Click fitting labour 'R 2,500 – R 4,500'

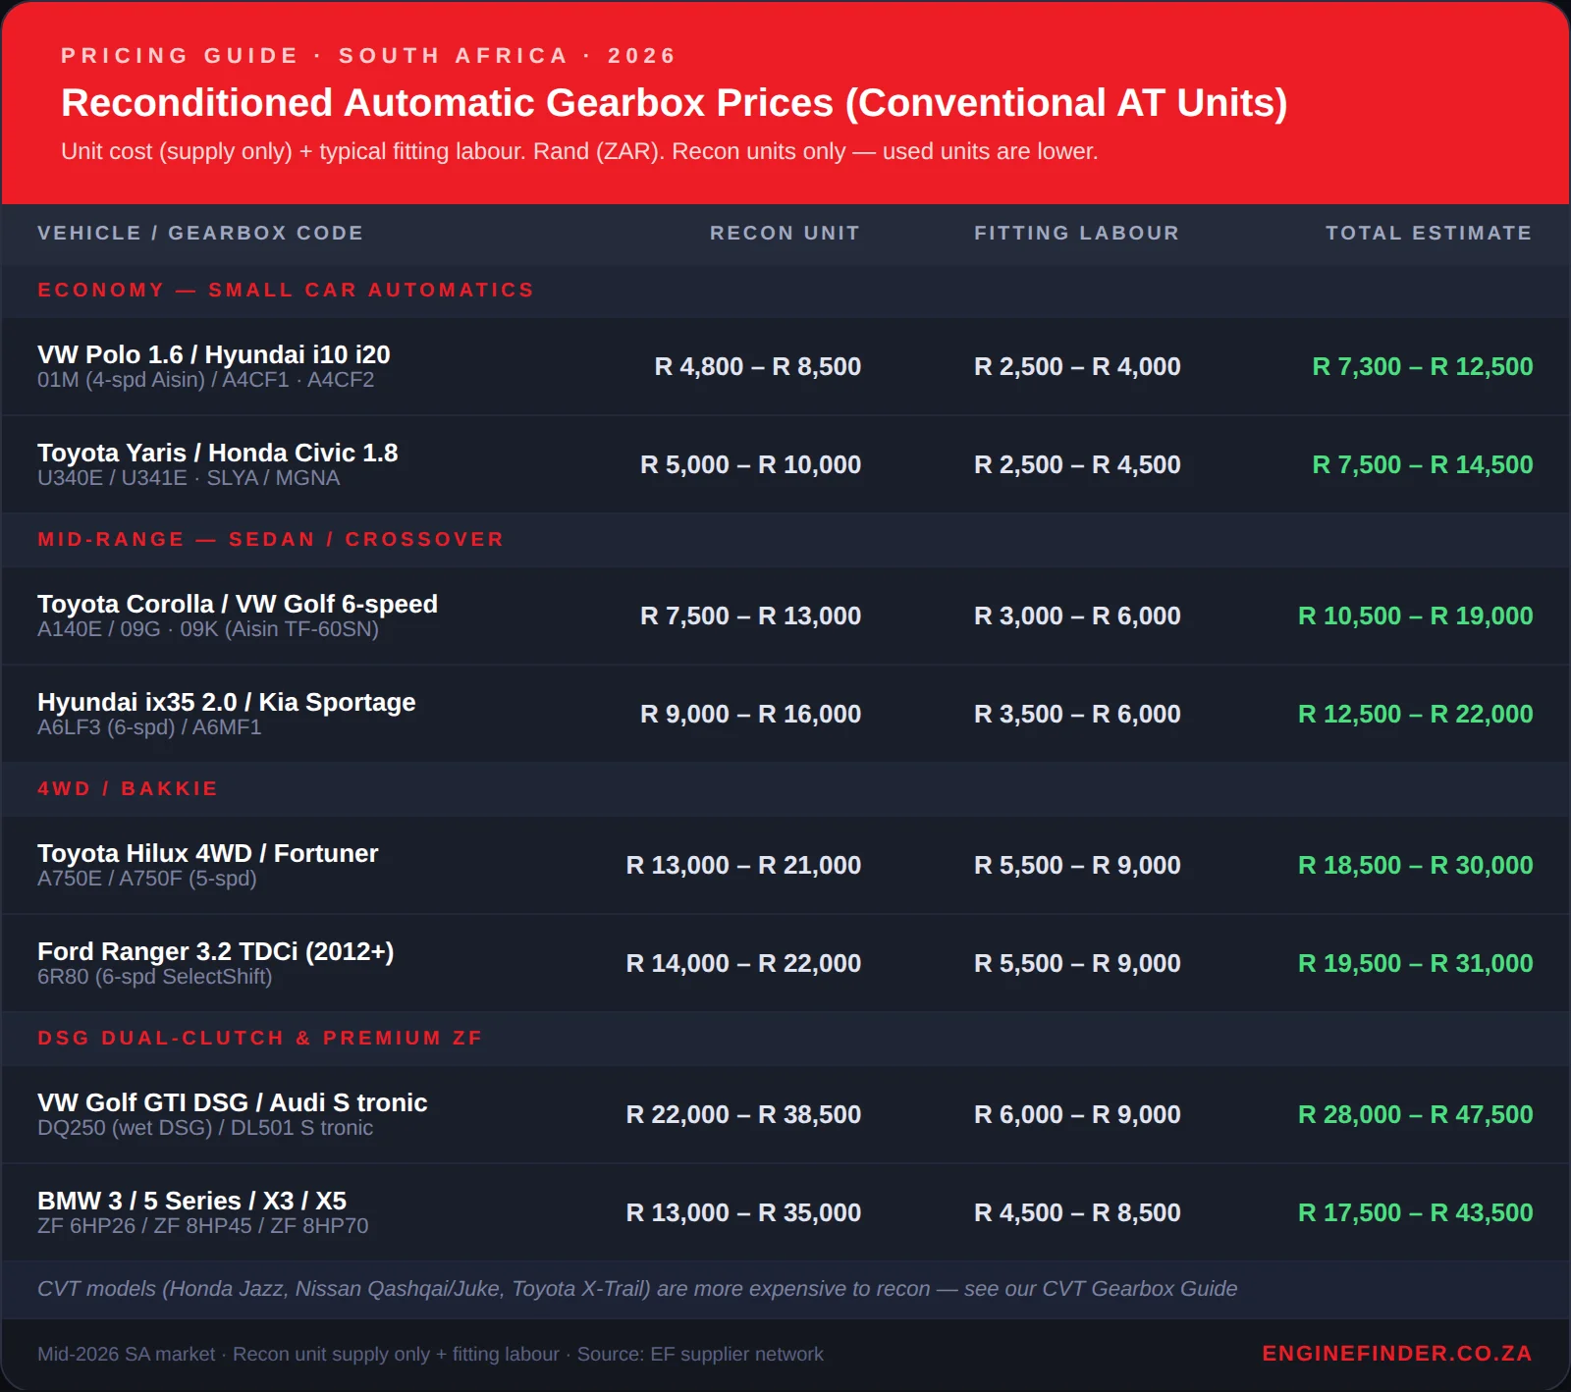[x=1077, y=464]
